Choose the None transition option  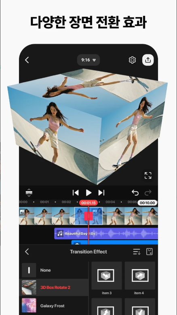click(x=54, y=270)
